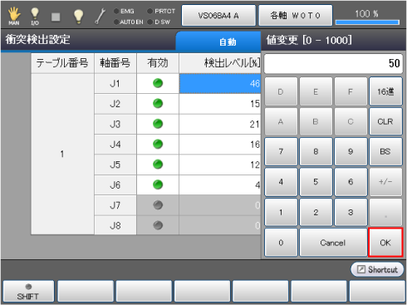Toggle the J1 enabled green lamp
The height and width of the screenshot is (305, 407).
(158, 83)
